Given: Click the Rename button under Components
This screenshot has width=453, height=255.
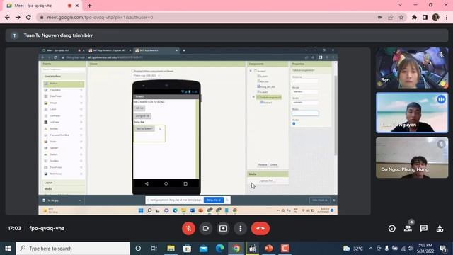Looking at the screenshot, I should coord(263,165).
